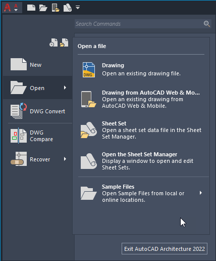216x261 pixels.
Task: Click the Search Commands input field
Action: (x=143, y=24)
